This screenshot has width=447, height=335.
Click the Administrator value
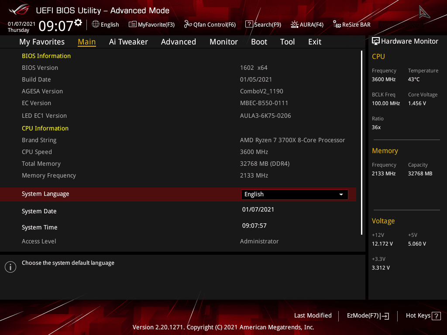[x=259, y=241]
